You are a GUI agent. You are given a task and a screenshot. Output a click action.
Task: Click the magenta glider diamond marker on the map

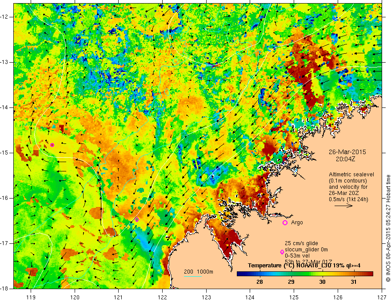click(137, 219)
